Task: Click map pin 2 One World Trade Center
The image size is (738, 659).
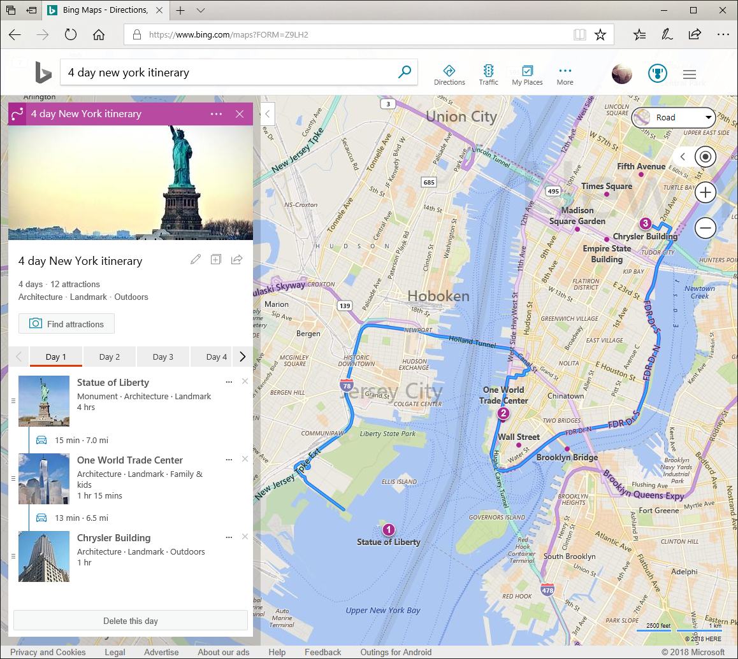Action: 503,413
